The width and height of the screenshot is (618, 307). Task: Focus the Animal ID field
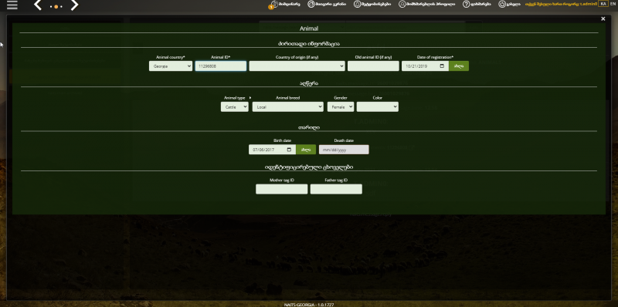(221, 66)
